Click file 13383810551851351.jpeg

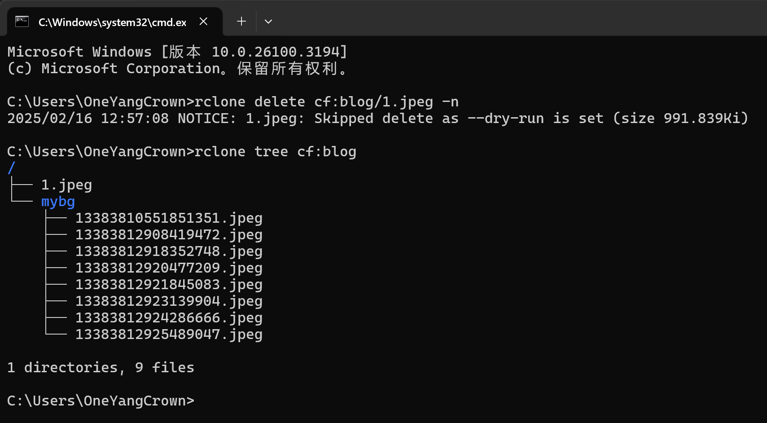(169, 218)
